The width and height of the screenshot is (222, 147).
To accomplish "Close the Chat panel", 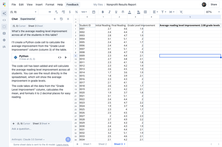I will point(68,19).
